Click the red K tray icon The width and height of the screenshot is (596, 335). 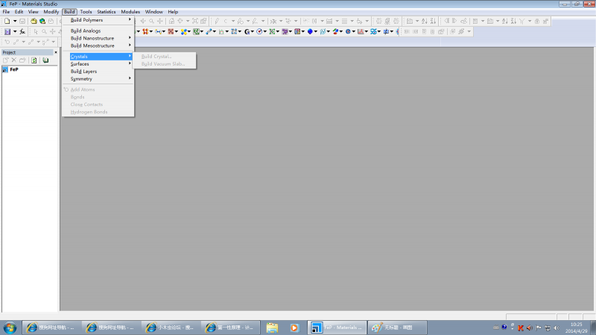pos(521,328)
